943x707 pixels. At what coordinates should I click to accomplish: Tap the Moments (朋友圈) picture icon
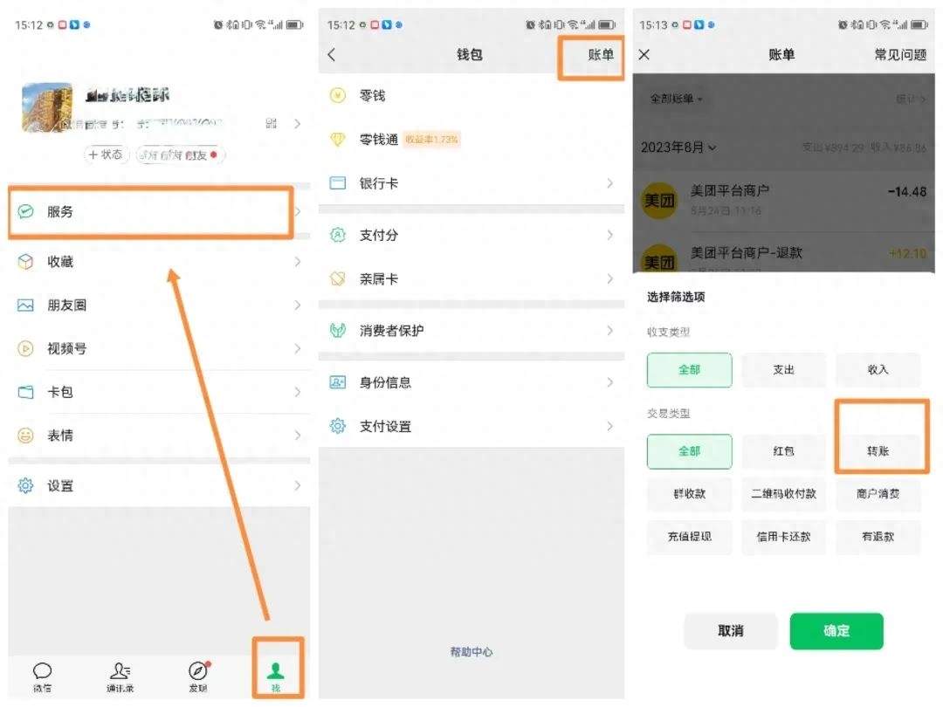coord(26,305)
